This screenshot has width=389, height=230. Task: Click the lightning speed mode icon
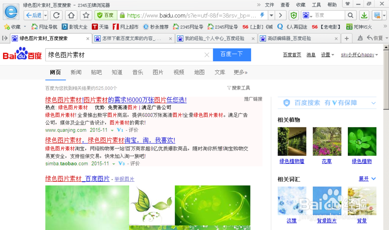click(x=262, y=16)
